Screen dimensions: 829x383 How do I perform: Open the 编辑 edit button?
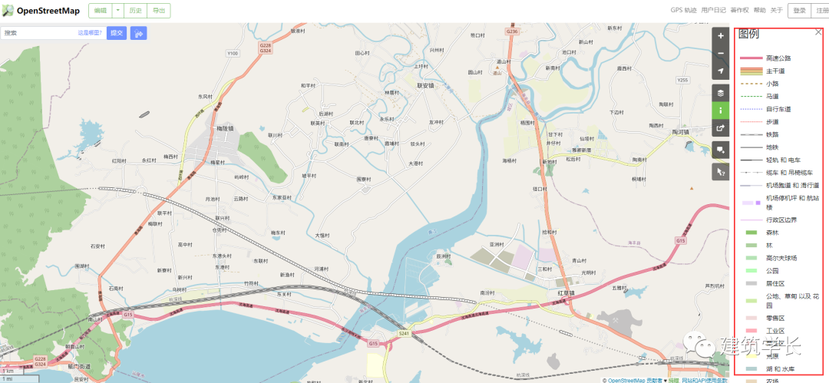coord(100,11)
